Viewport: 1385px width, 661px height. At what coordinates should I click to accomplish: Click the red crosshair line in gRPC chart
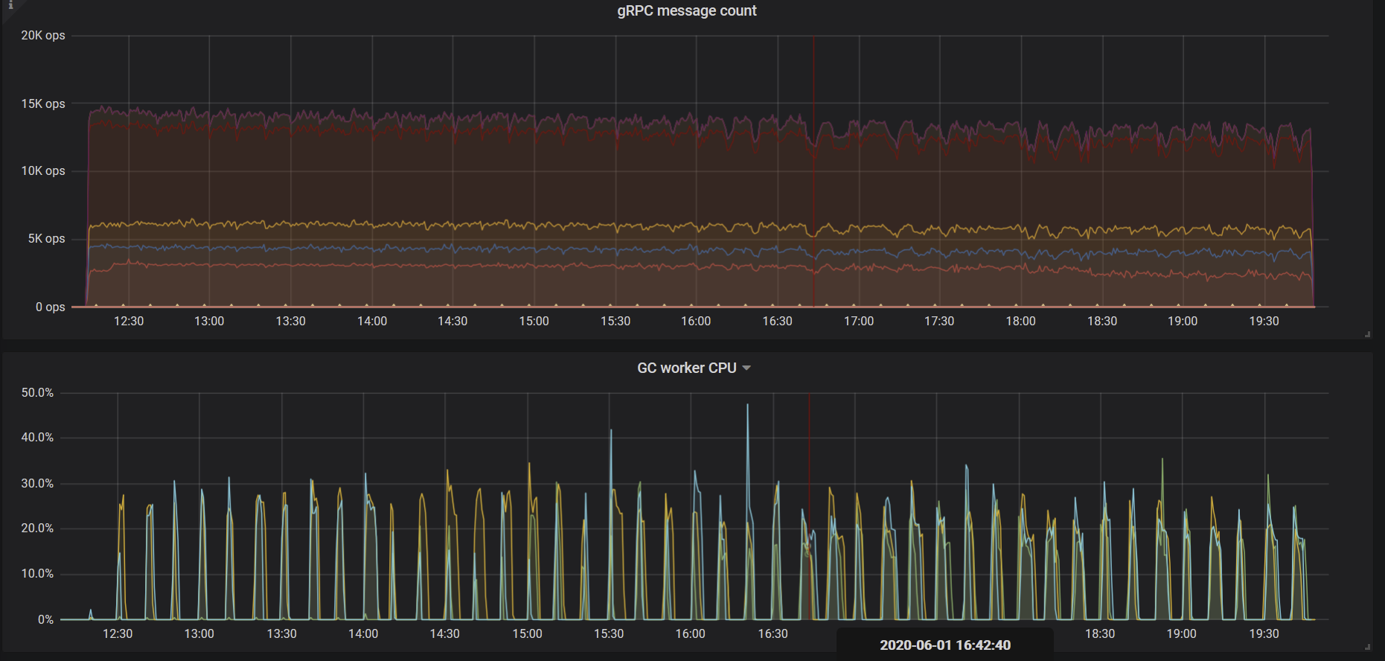[x=813, y=171]
